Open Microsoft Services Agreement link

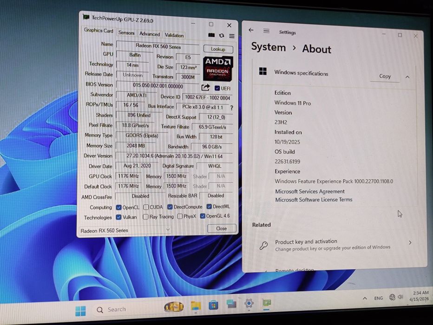310,191
